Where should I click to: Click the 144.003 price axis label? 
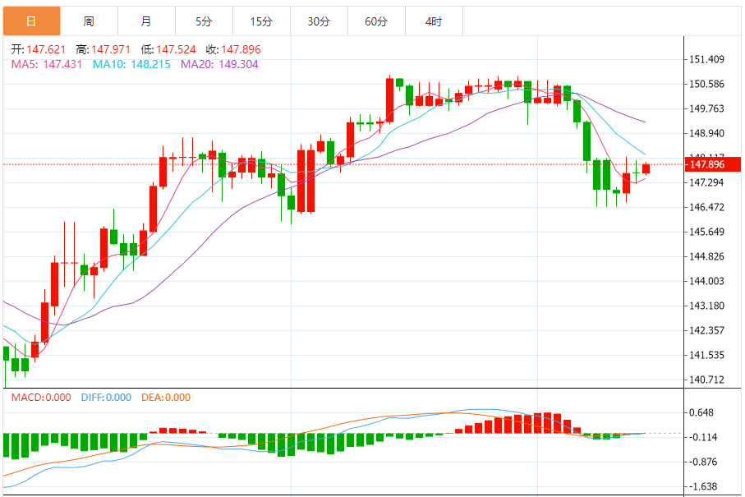click(706, 281)
